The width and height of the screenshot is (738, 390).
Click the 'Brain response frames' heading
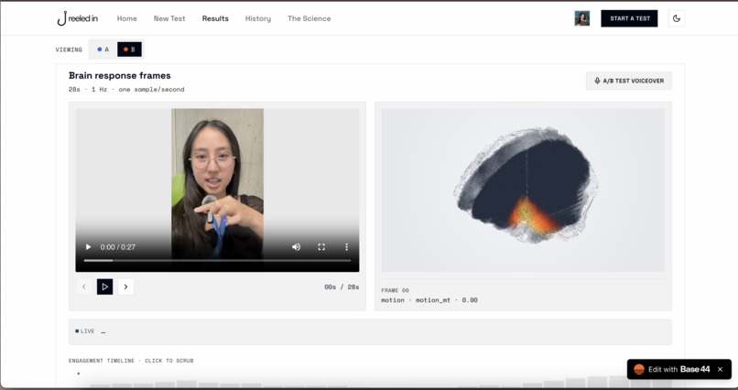[x=120, y=75]
